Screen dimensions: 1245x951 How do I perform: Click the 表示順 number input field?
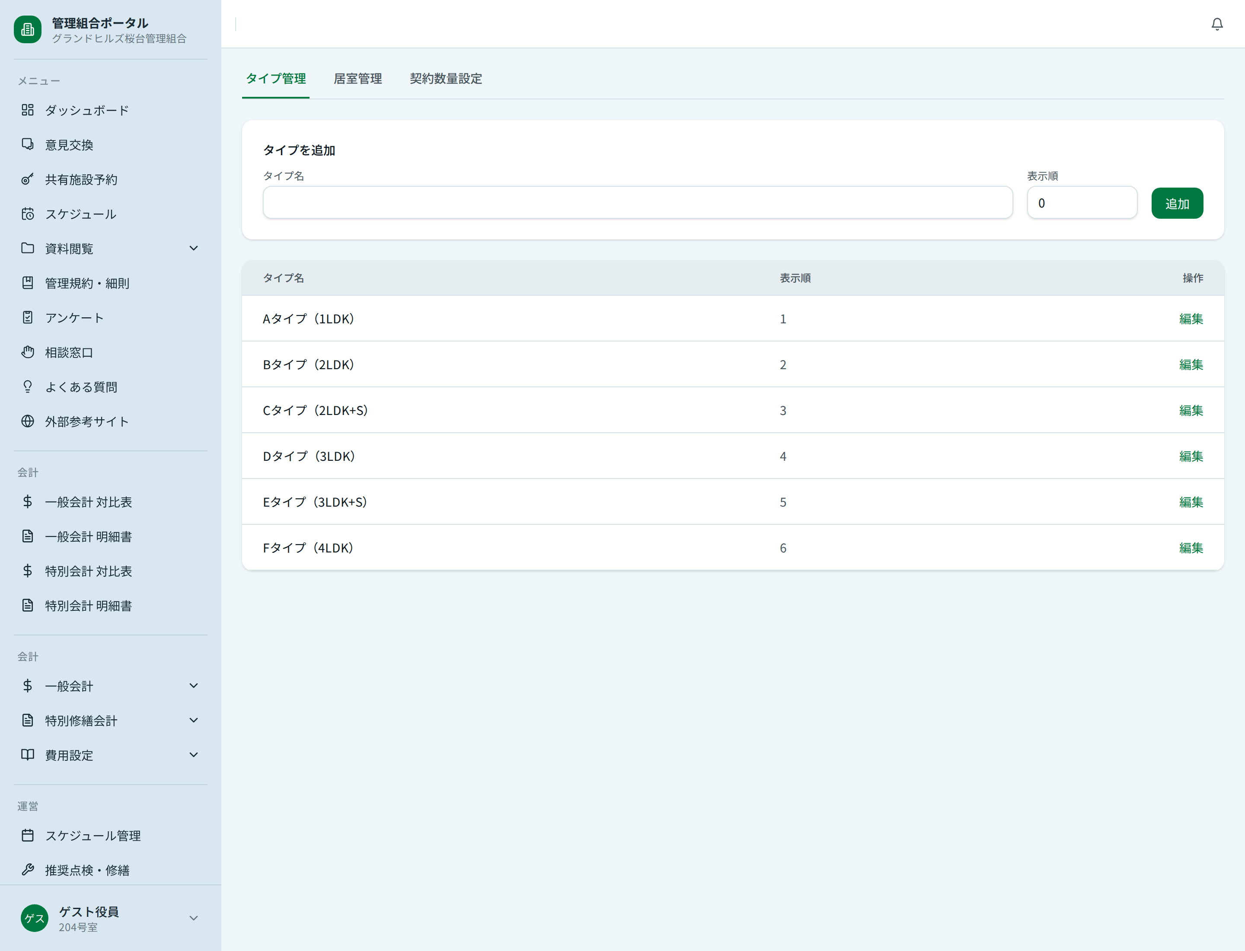[x=1082, y=203]
